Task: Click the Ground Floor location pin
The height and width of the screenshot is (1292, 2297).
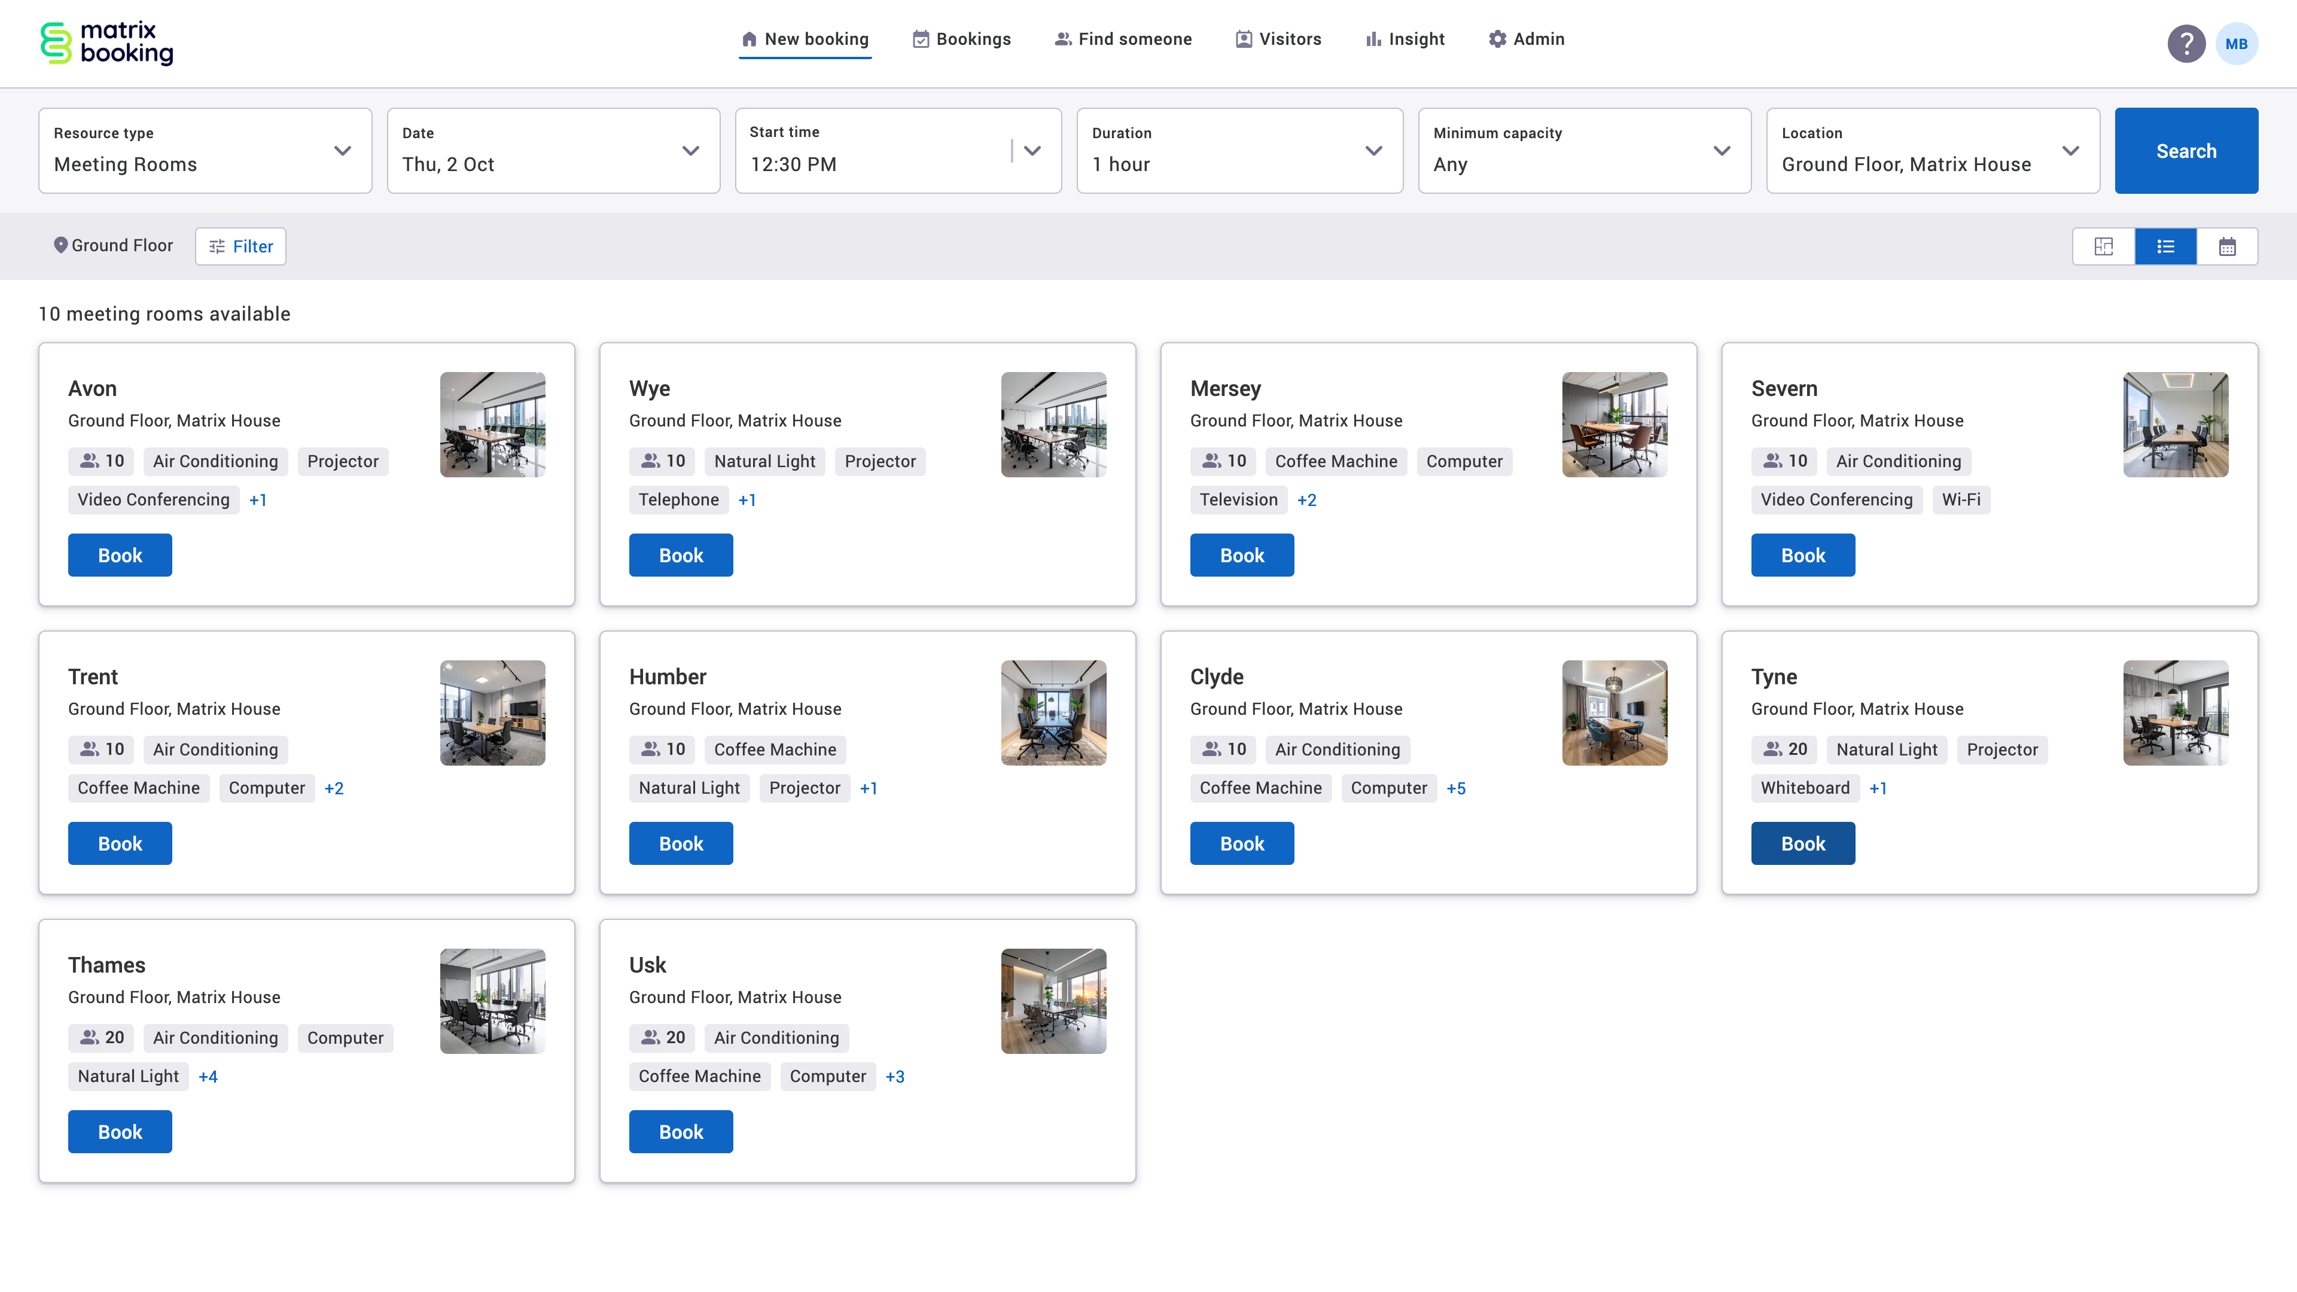Action: click(60, 245)
